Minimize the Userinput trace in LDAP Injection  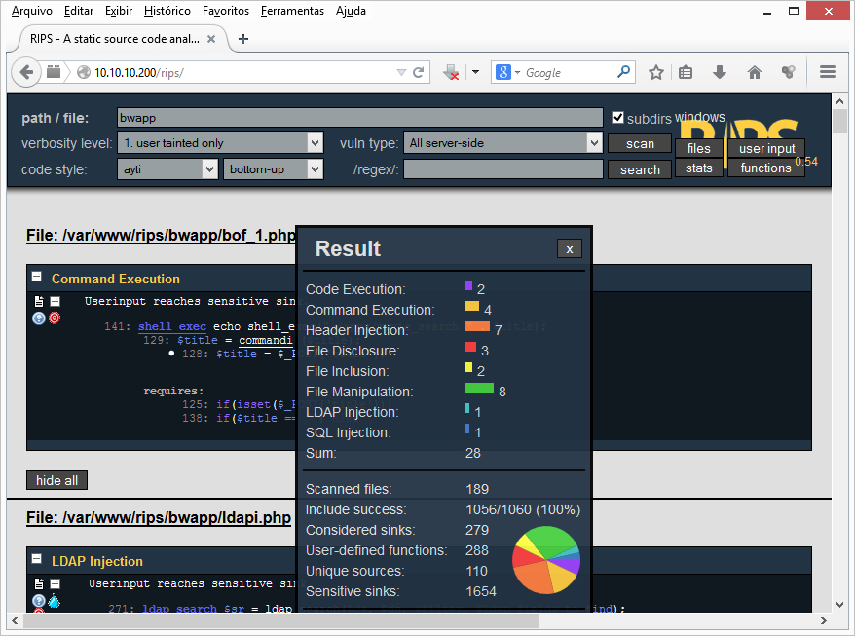click(x=56, y=583)
